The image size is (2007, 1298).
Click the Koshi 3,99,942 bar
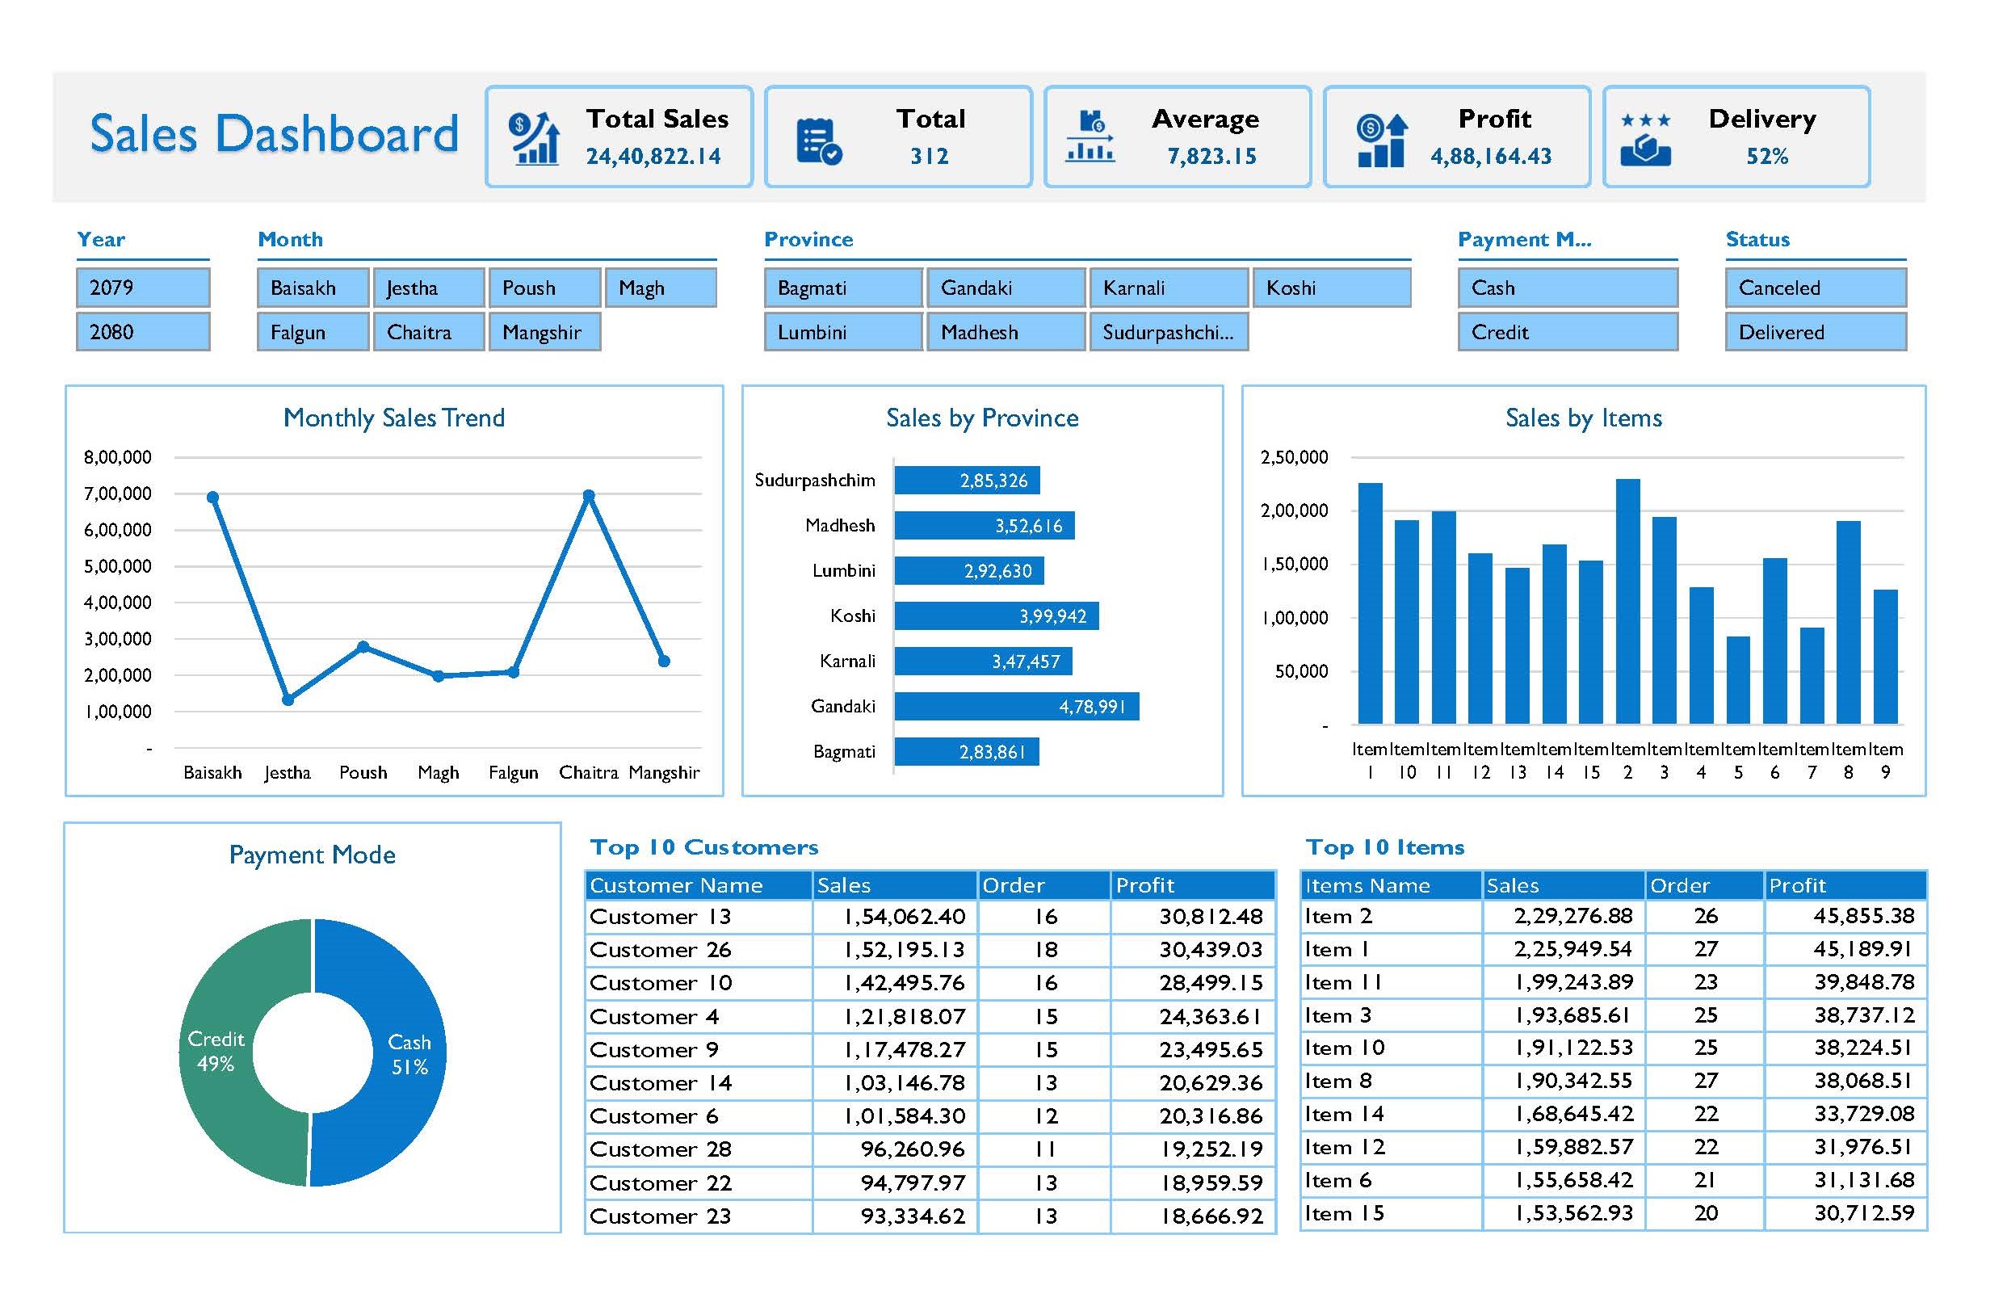coord(996,616)
